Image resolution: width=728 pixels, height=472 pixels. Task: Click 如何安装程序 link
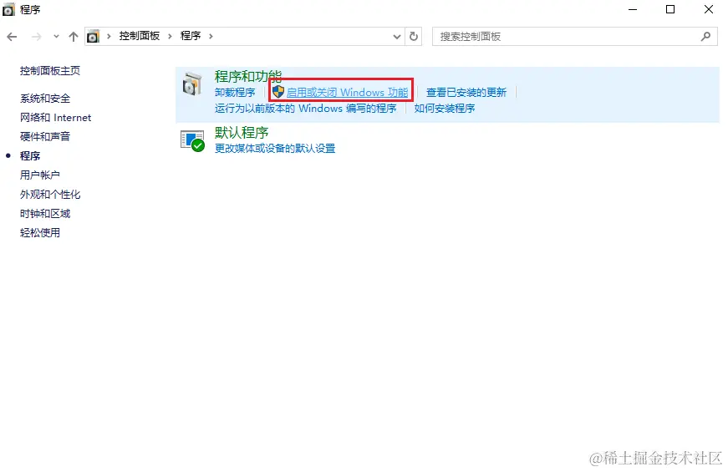point(445,109)
